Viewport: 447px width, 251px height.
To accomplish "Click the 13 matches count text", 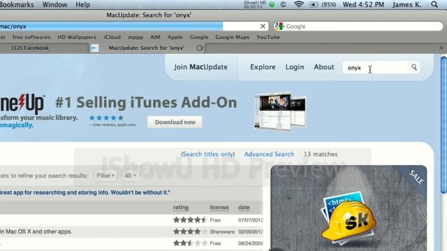I will click(321, 154).
